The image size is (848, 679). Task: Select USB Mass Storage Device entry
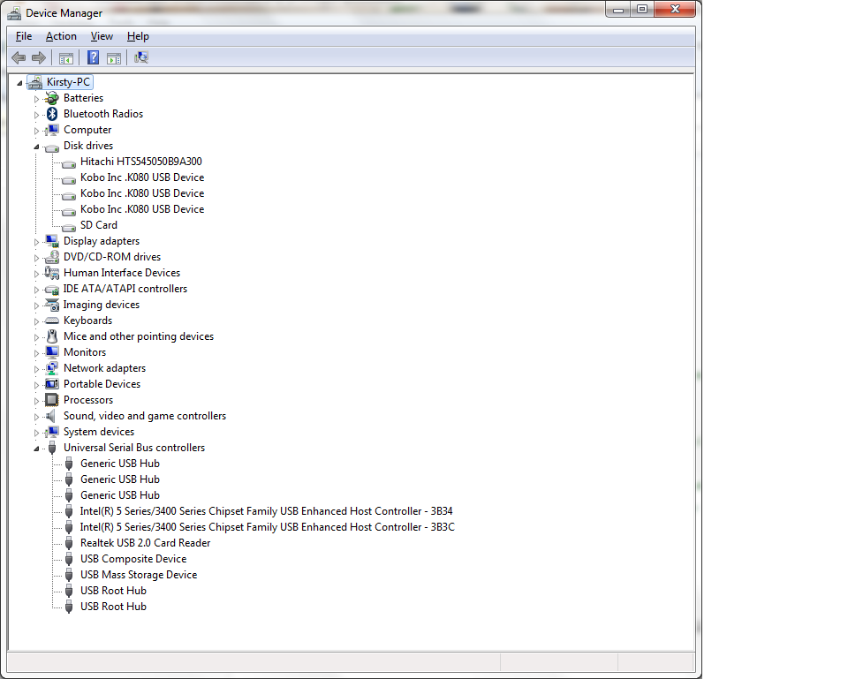click(139, 575)
